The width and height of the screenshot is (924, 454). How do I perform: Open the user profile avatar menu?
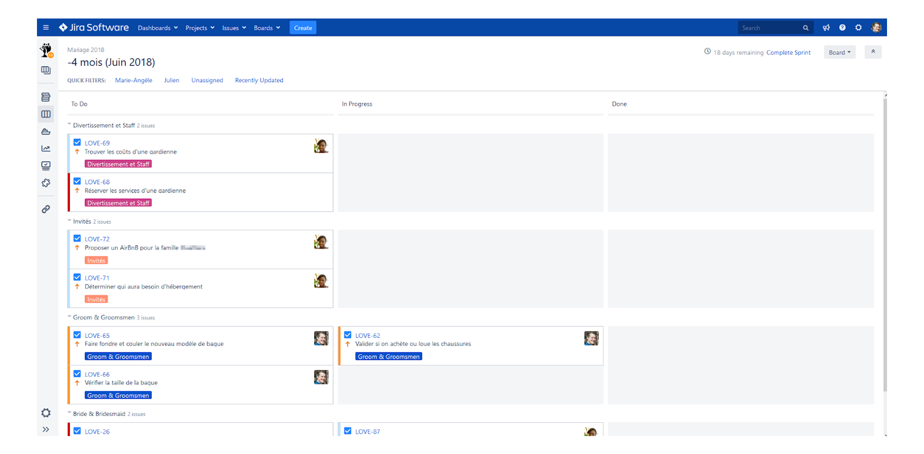click(876, 28)
